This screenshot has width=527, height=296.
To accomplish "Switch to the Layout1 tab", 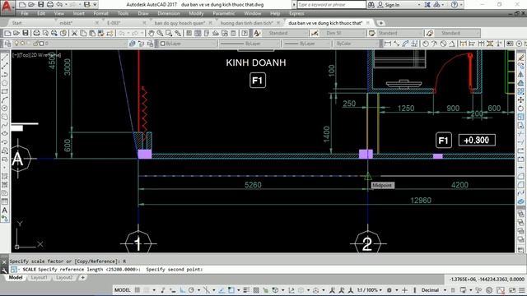I will pyautogui.click(x=39, y=278).
